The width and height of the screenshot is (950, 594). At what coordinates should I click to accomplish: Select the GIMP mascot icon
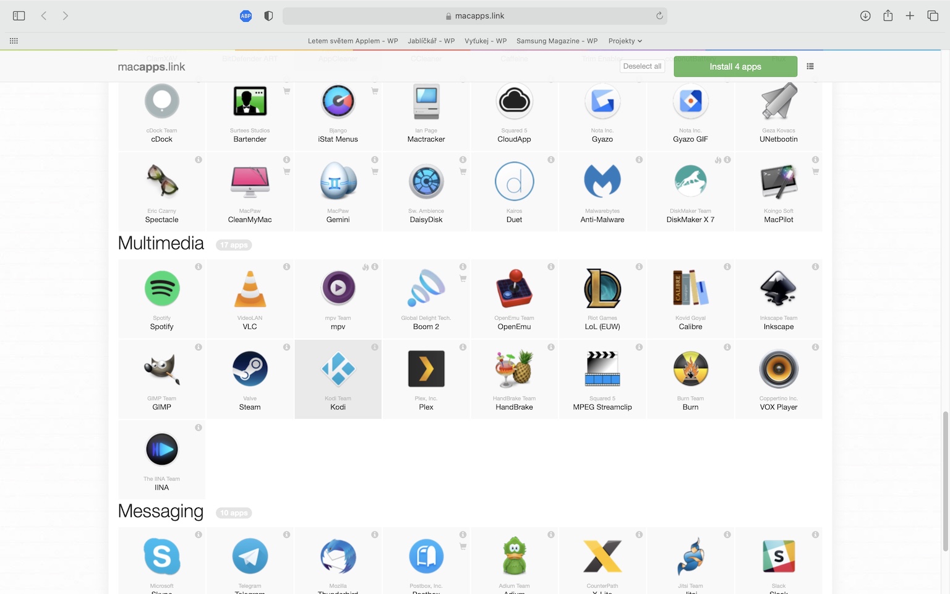[x=162, y=369]
